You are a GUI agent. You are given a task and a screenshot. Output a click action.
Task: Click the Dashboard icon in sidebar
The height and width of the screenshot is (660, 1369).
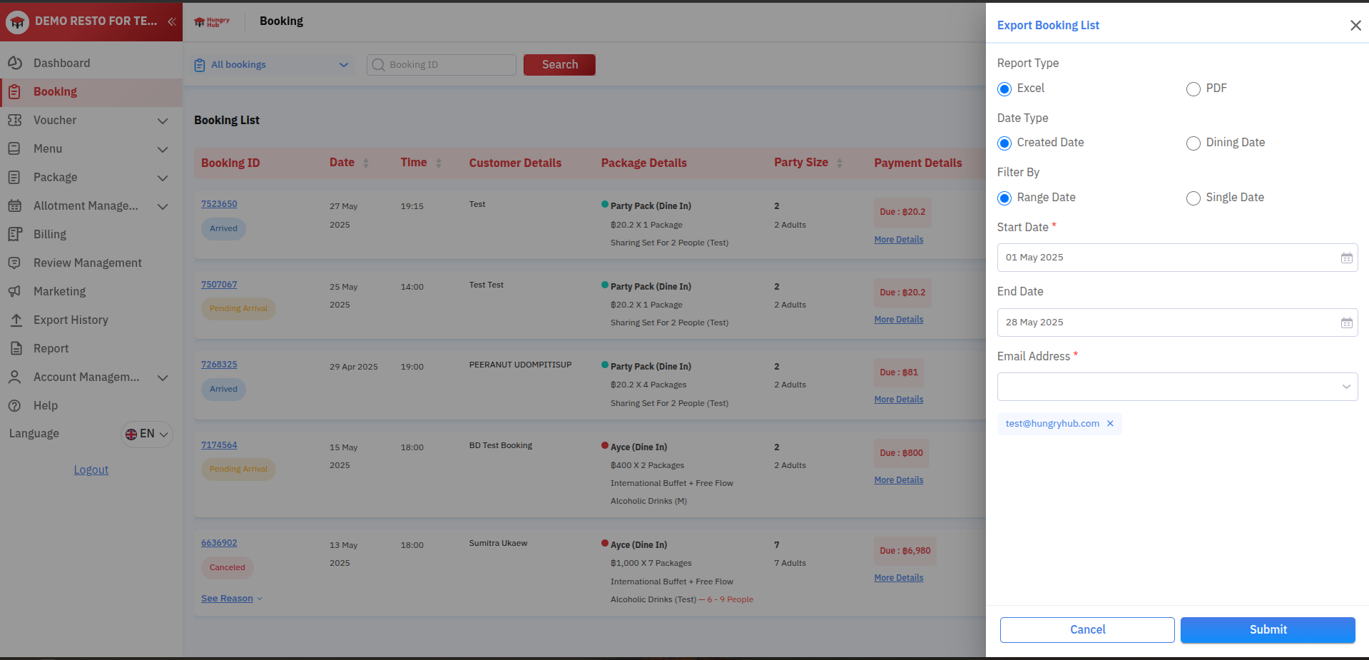(x=15, y=63)
